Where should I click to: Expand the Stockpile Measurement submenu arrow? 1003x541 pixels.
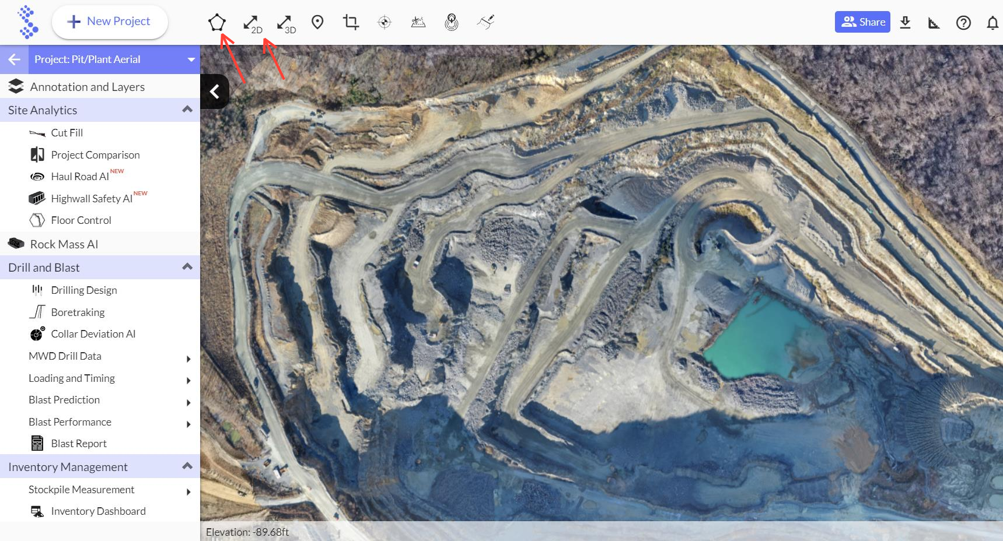click(x=188, y=492)
